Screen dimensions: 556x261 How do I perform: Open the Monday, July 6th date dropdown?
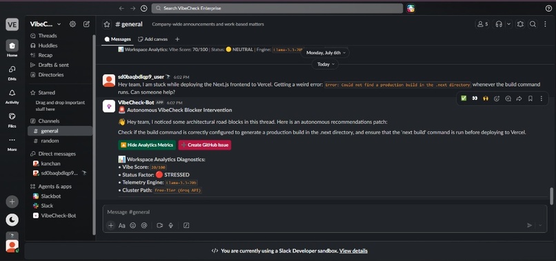point(325,53)
